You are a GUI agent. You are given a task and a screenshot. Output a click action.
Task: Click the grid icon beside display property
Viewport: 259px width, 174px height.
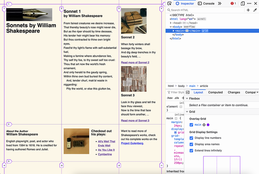point(175,133)
